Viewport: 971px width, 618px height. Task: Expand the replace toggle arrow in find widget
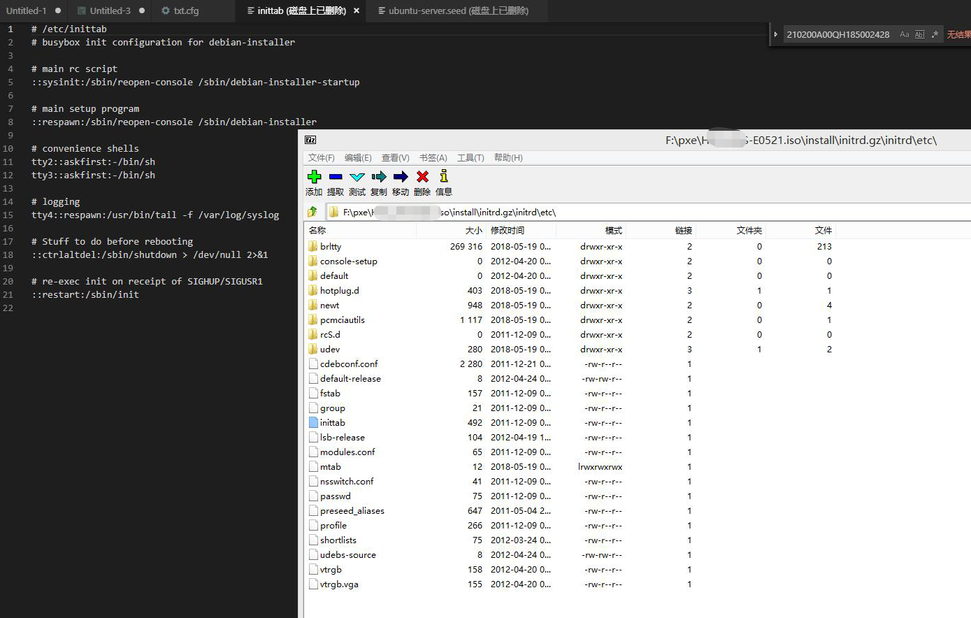point(775,34)
